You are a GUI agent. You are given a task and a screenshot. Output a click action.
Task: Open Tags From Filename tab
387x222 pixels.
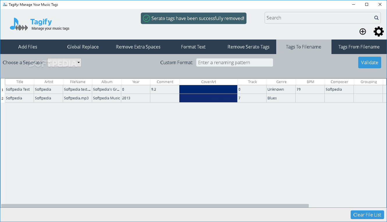point(359,47)
